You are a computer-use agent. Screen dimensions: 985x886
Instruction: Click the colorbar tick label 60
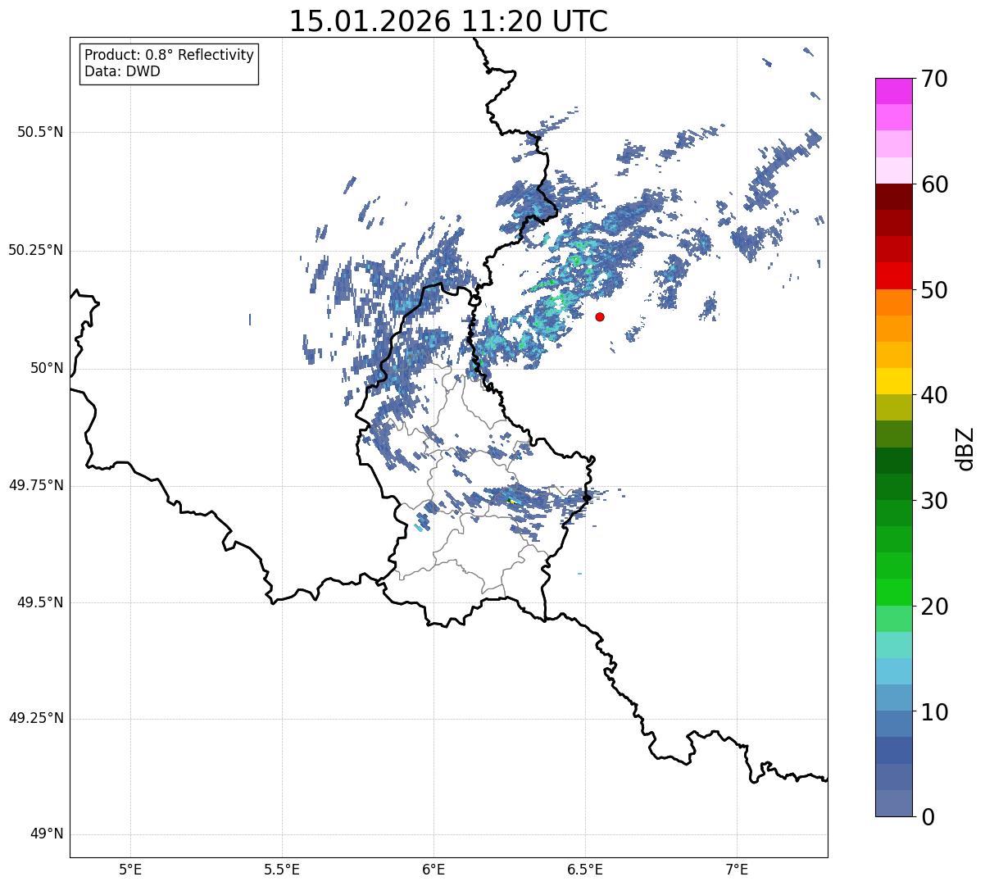tap(933, 184)
